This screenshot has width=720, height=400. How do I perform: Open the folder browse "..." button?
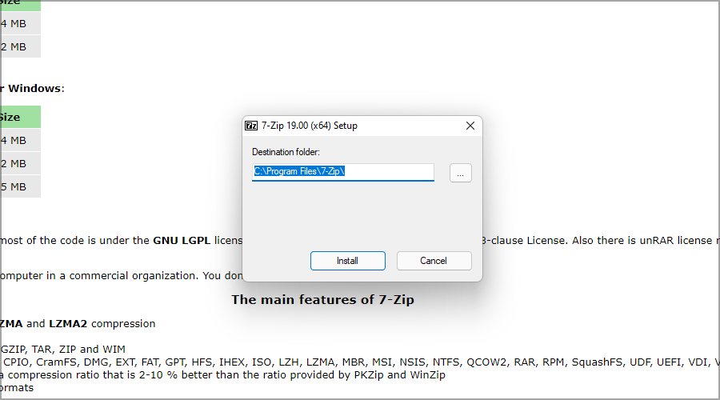coord(460,172)
